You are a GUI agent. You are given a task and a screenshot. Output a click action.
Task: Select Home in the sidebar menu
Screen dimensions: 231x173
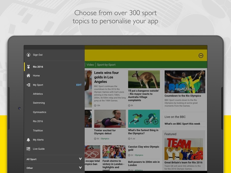pyautogui.click(x=54, y=76)
